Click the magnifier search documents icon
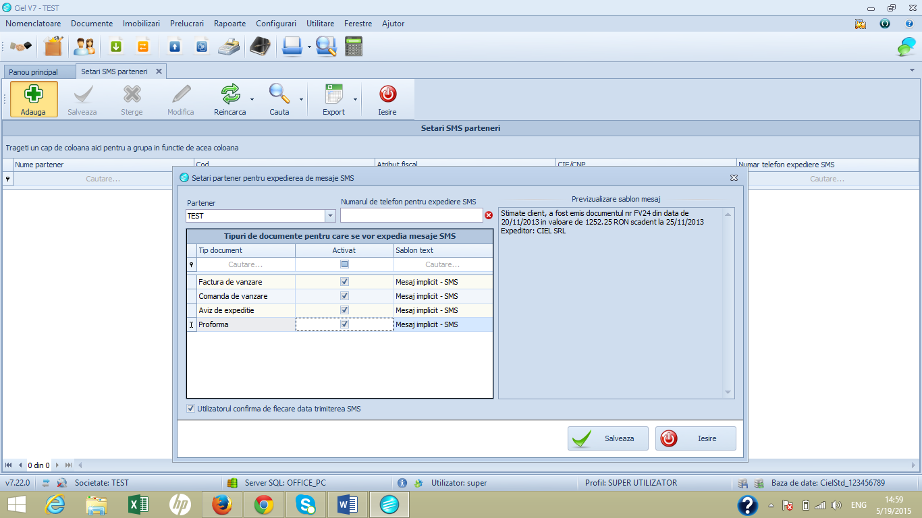 [325, 47]
